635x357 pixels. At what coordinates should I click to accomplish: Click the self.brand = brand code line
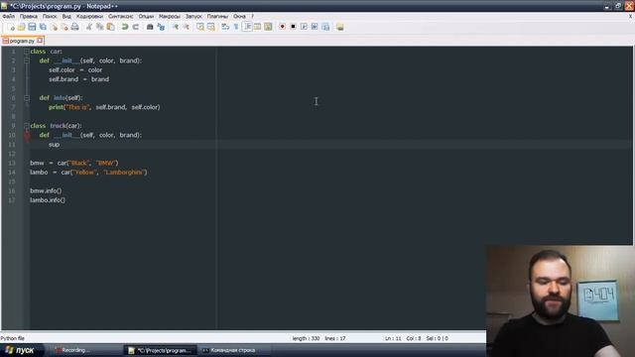79,79
